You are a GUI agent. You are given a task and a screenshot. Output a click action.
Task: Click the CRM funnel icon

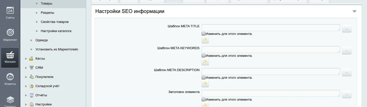click(31, 68)
